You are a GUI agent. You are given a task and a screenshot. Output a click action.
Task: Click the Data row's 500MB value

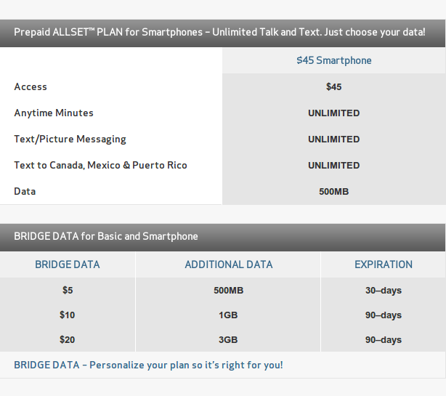tap(334, 191)
